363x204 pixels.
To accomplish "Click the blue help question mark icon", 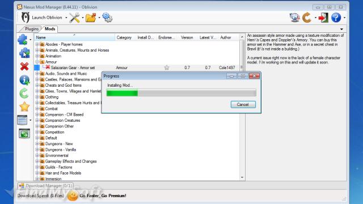I will 336,18.
